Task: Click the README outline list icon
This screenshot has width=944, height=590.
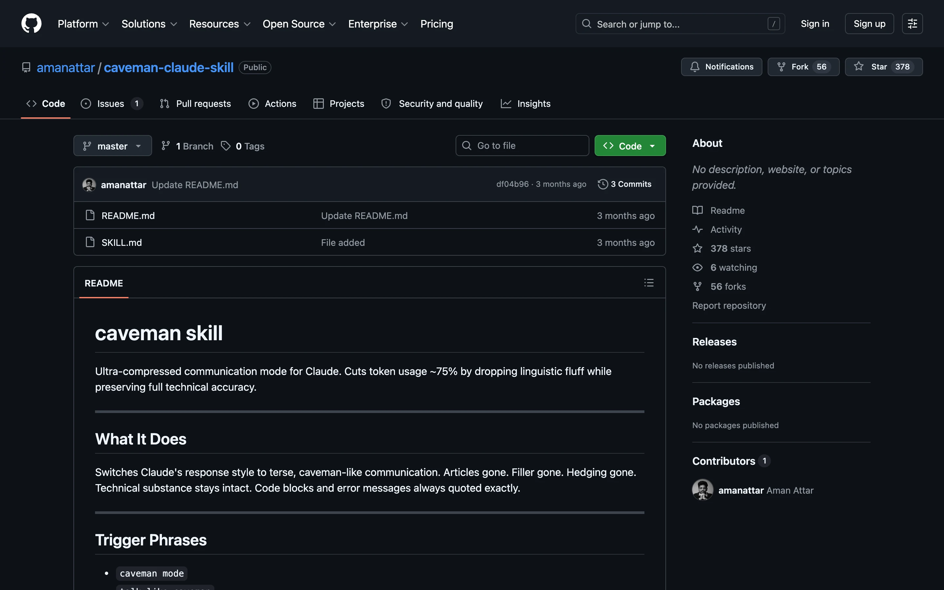Action: (x=649, y=283)
